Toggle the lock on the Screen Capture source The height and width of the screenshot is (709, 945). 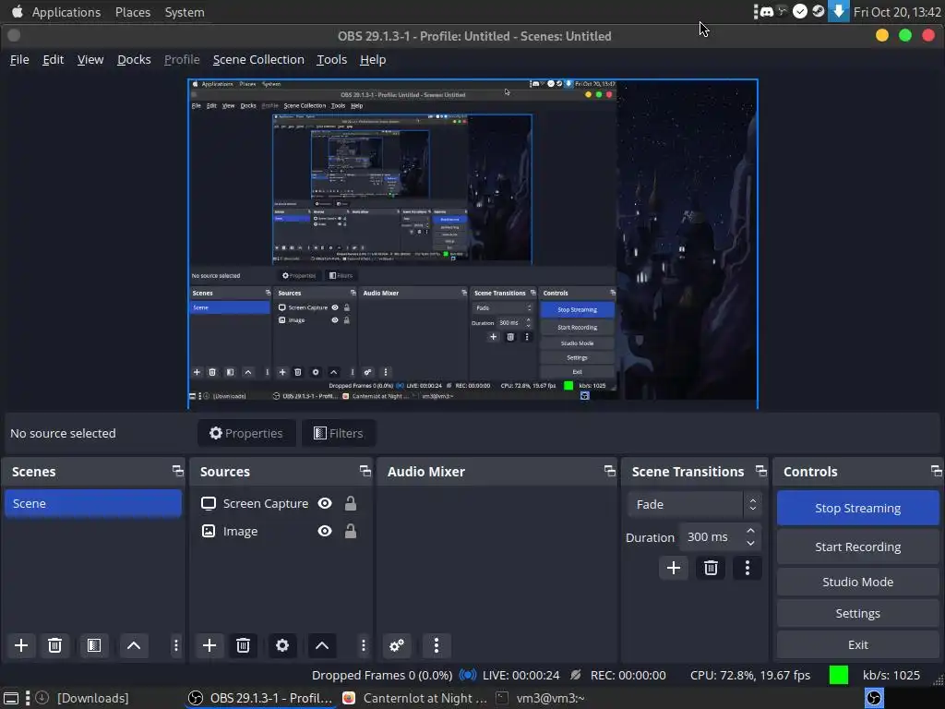pyautogui.click(x=350, y=503)
